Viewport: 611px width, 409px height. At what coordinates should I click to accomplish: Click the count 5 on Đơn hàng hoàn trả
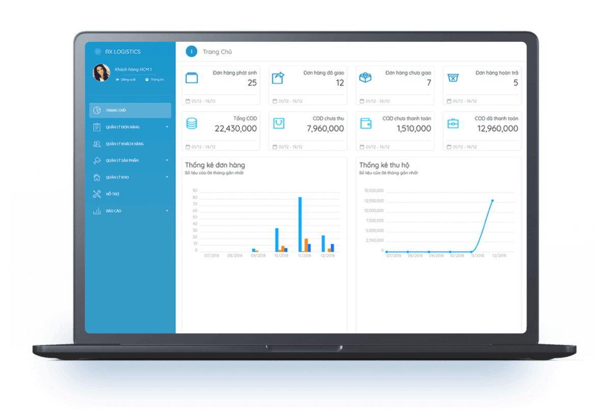click(516, 83)
